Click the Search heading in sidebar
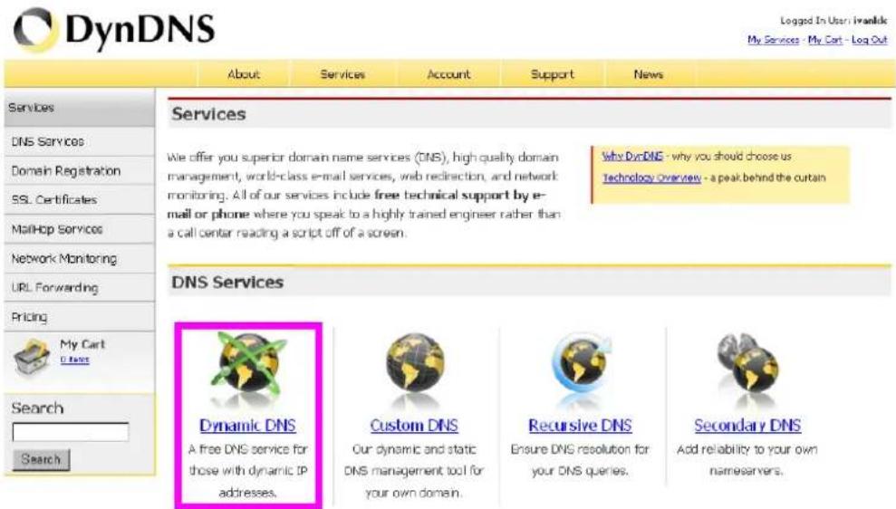The image size is (896, 509). [37, 408]
